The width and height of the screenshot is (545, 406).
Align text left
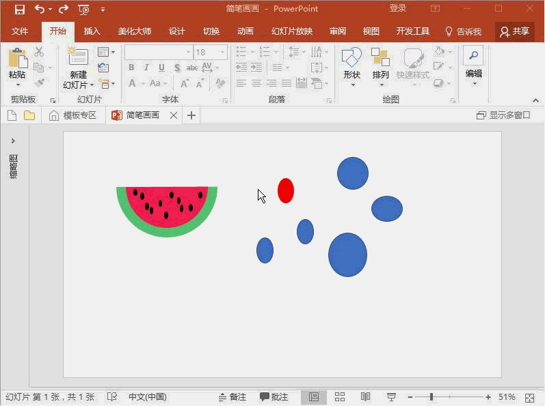tap(241, 83)
